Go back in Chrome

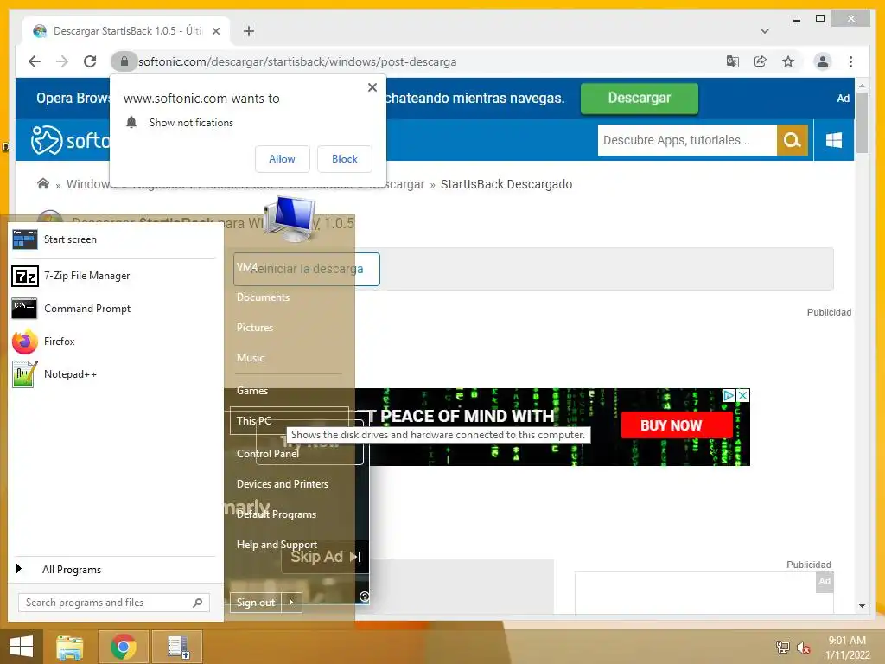pyautogui.click(x=35, y=61)
